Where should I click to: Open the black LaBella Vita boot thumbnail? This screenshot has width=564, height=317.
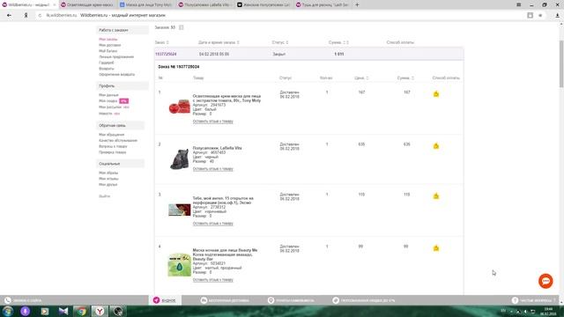click(180, 158)
